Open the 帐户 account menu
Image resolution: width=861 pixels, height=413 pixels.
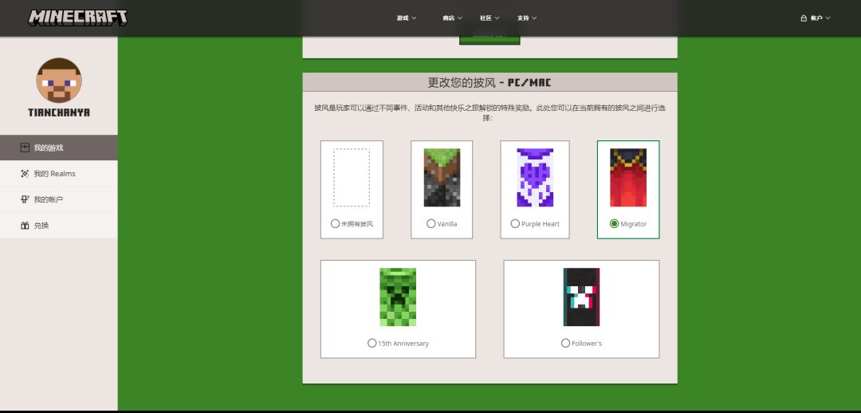(x=816, y=18)
